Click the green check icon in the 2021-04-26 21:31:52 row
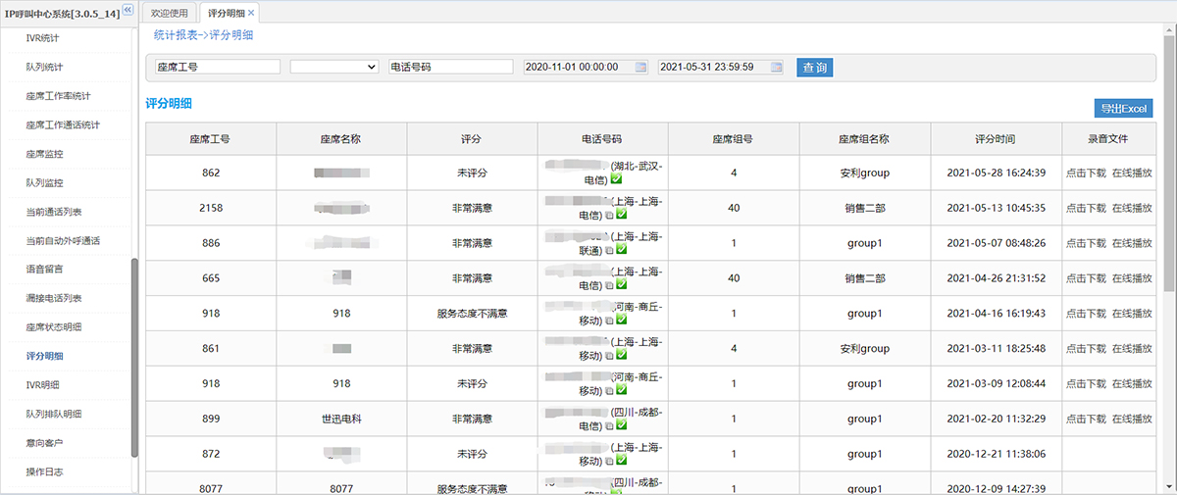The width and height of the screenshot is (1177, 495). pos(621,286)
